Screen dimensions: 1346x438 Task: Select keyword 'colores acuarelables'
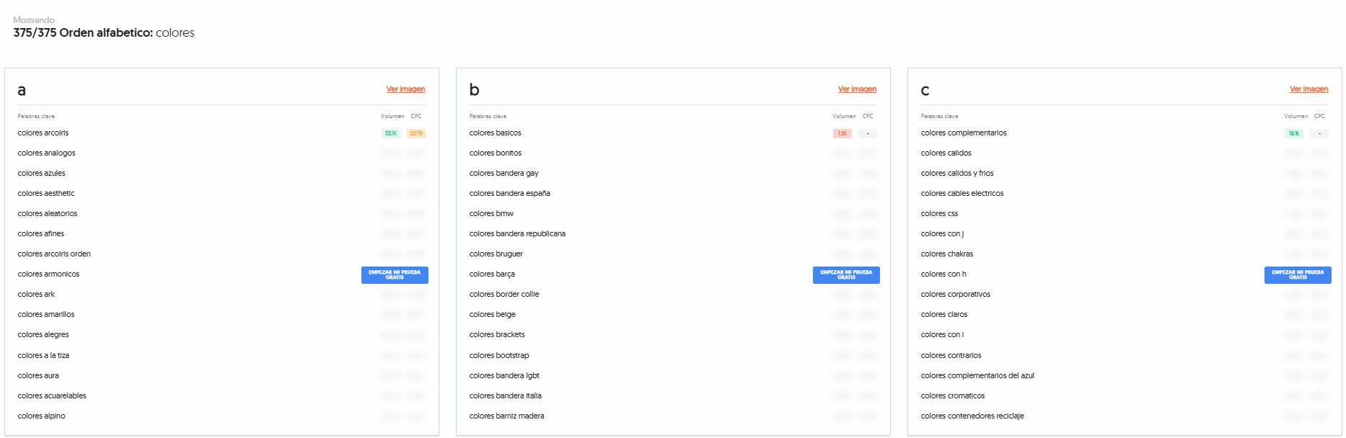click(52, 396)
